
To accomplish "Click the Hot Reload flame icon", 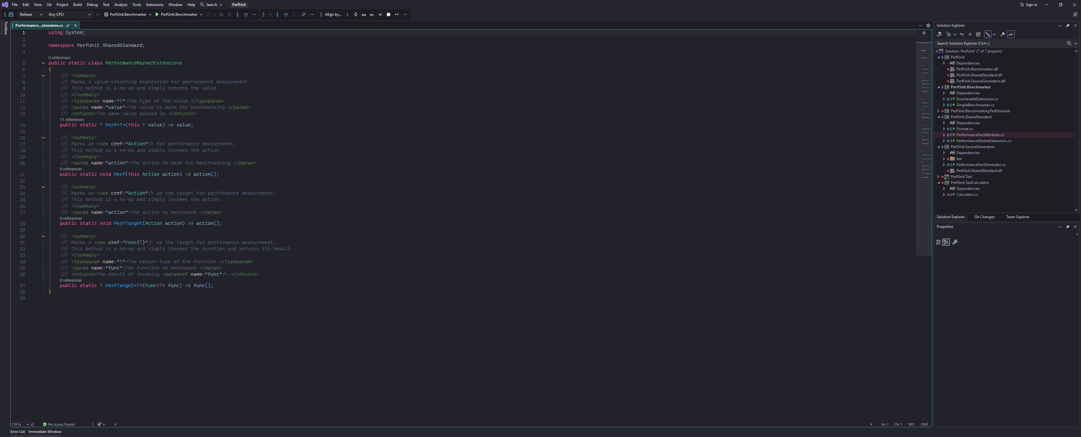I will (x=208, y=14).
